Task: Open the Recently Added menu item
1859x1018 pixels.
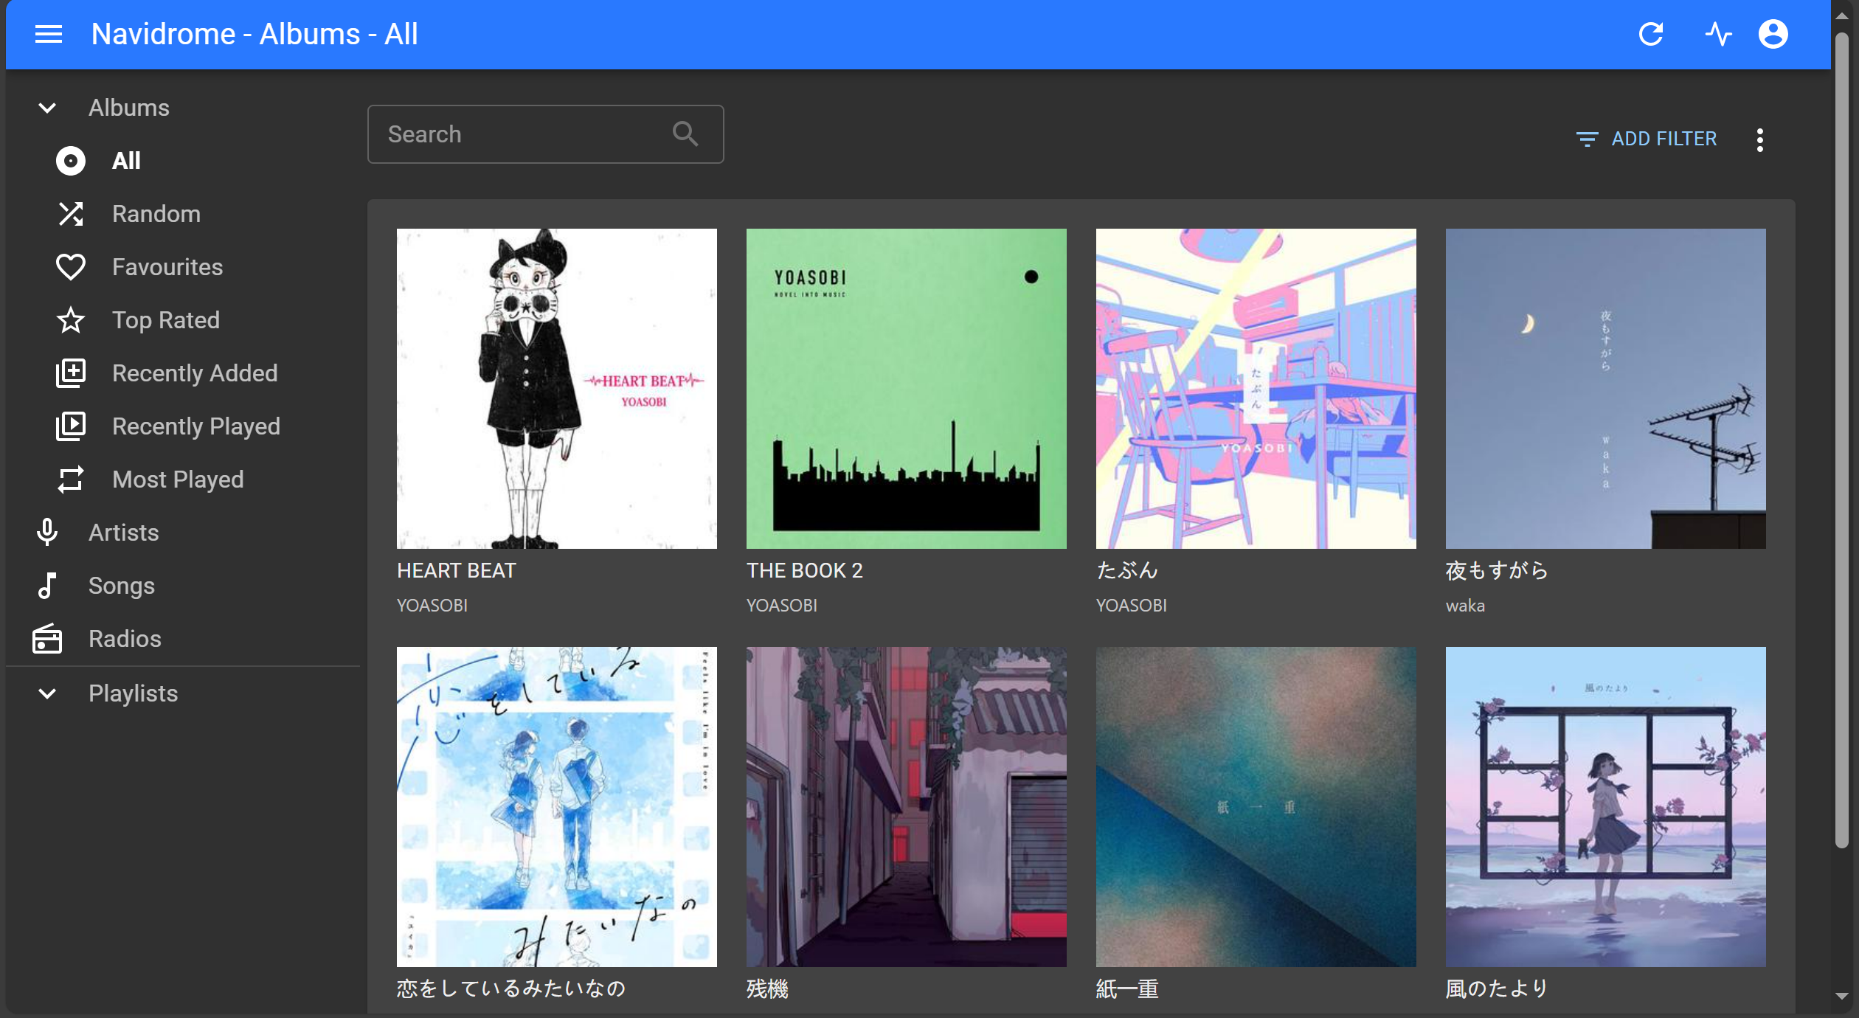Action: pyautogui.click(x=195, y=373)
